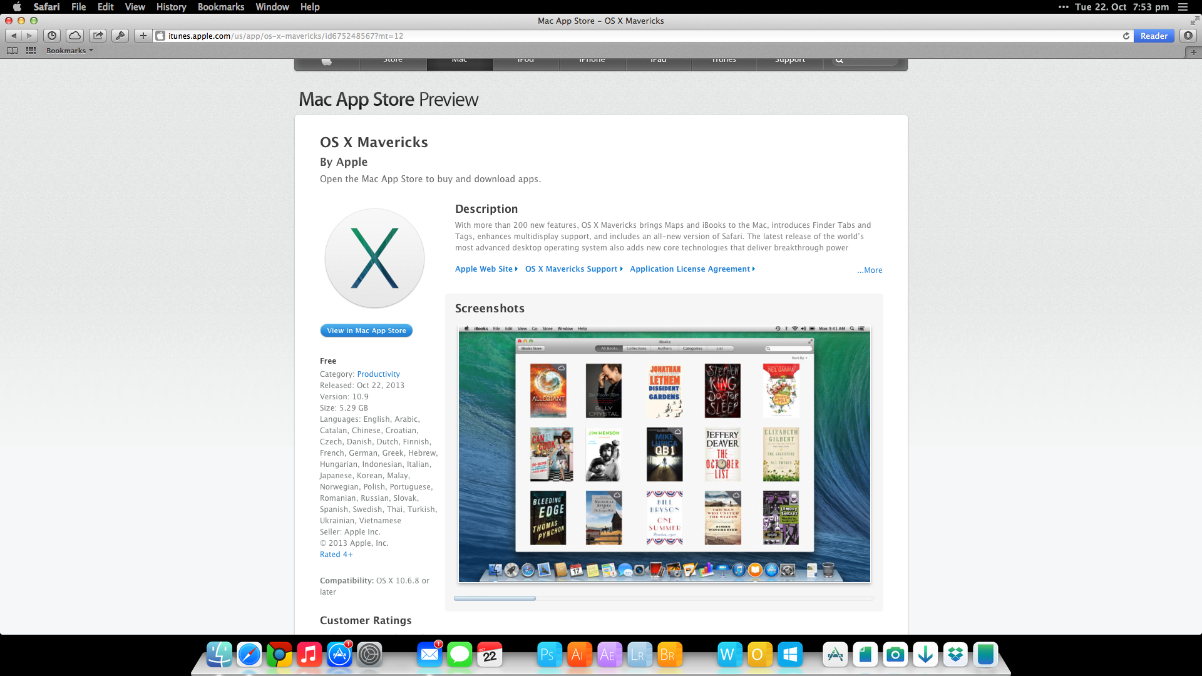Launch Illustrator from the Dock

[x=580, y=655]
